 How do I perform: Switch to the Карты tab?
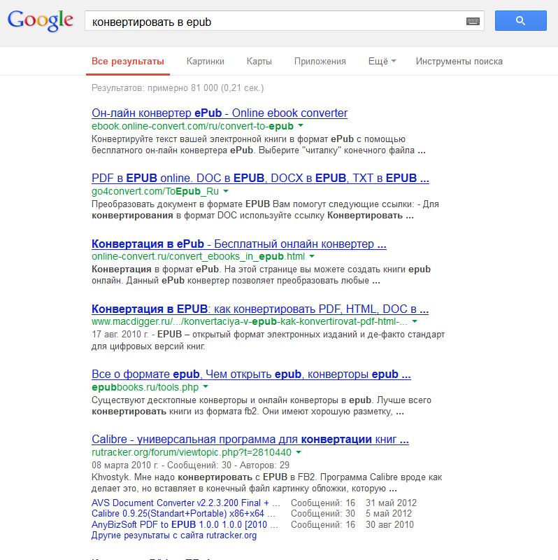coord(259,62)
